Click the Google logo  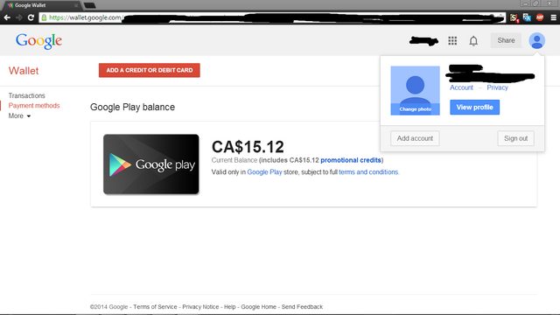pyautogui.click(x=38, y=41)
